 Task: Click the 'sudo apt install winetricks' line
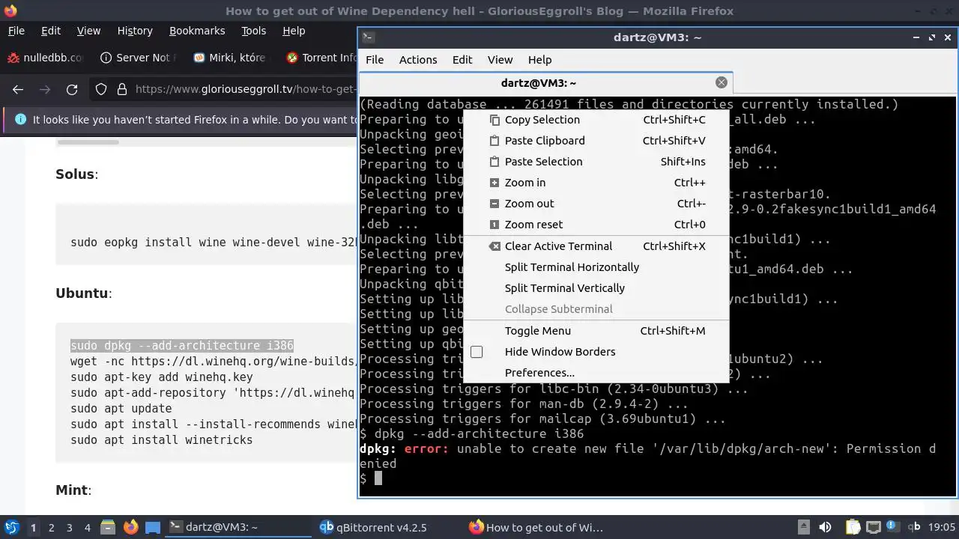(162, 440)
